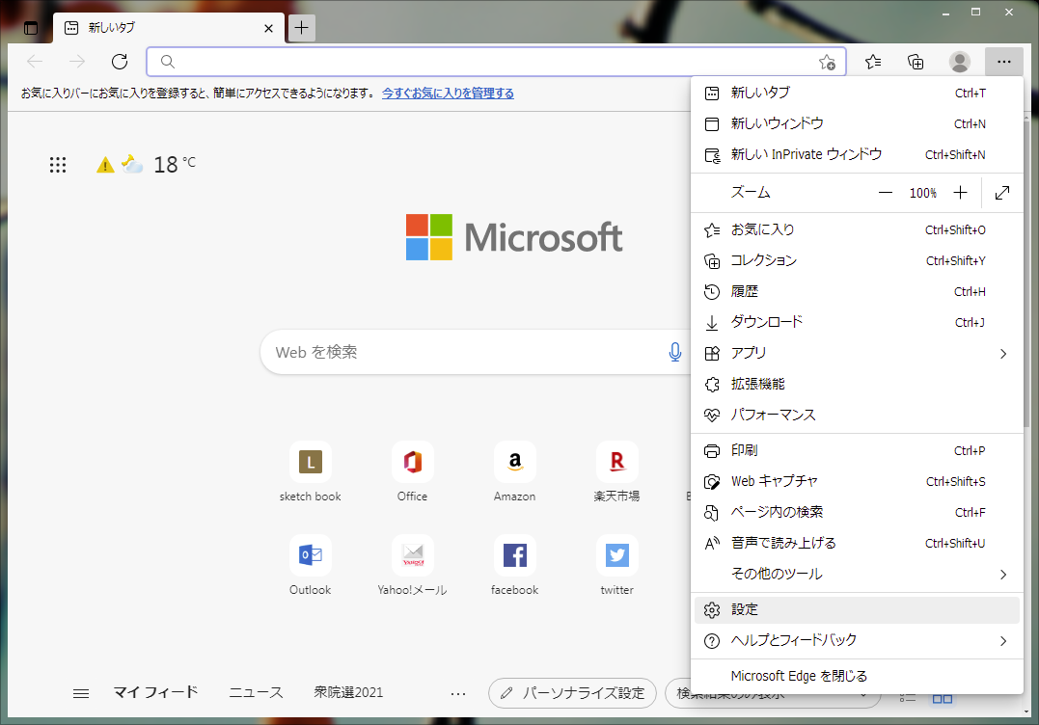The height and width of the screenshot is (725, 1039).
Task: Start Web キャプチャ from the menu
Action: [x=857, y=481]
